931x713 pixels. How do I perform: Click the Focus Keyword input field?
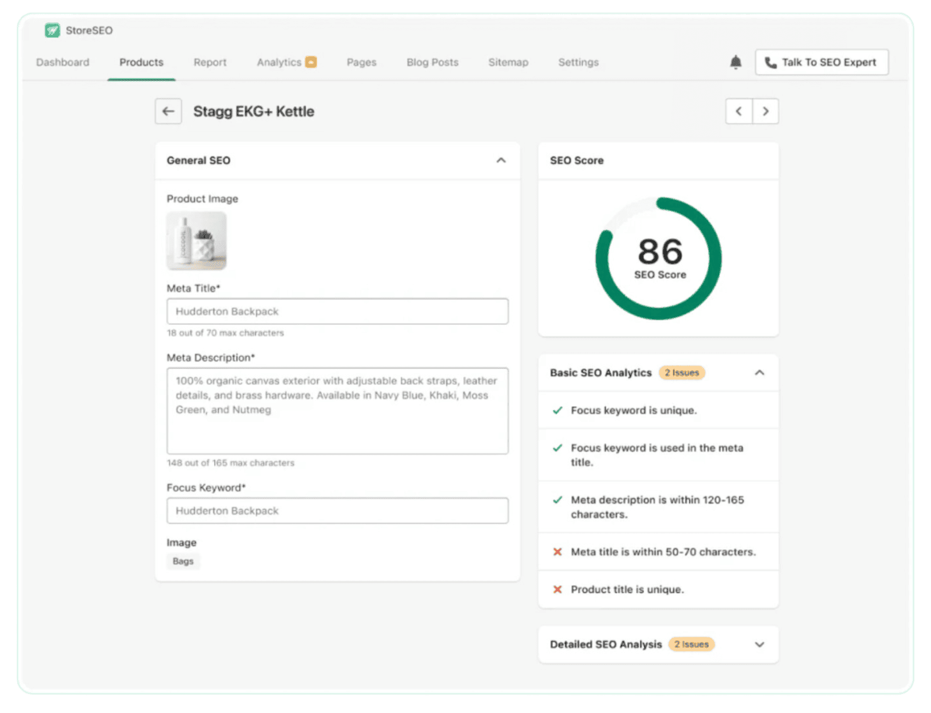point(337,510)
